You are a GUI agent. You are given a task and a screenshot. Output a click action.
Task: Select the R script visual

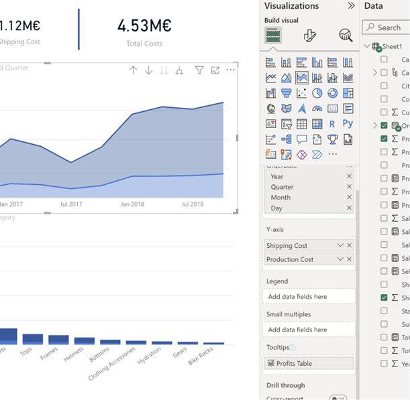(333, 124)
